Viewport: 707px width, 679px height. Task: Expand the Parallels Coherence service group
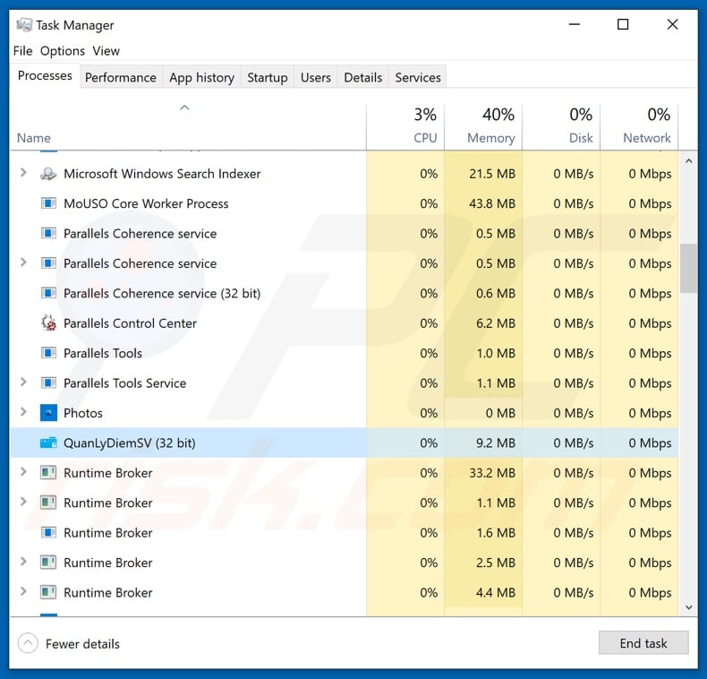(23, 262)
